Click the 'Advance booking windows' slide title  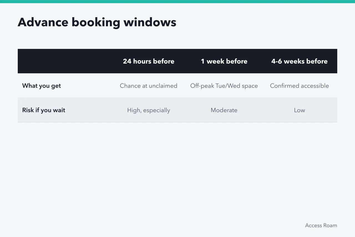click(97, 22)
